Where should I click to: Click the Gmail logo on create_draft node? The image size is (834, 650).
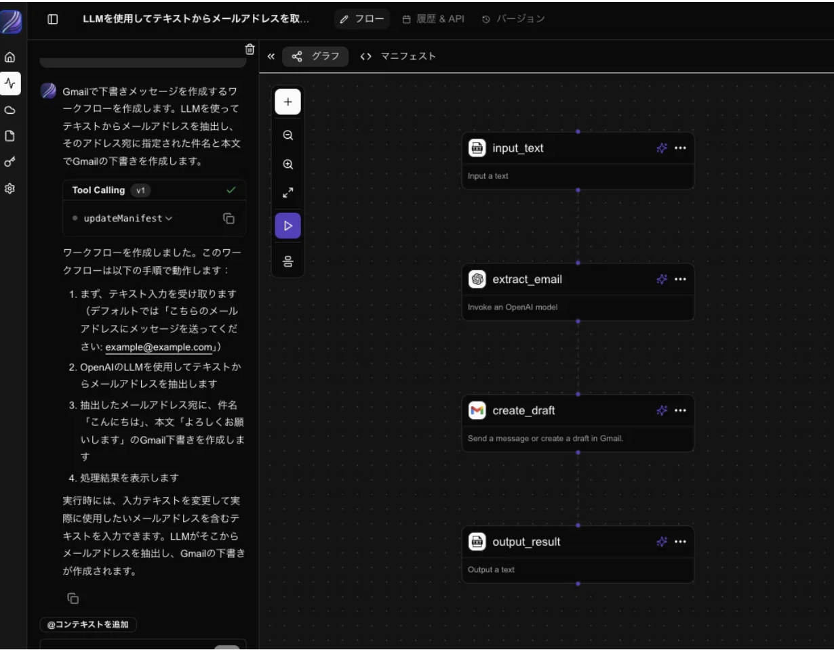(x=477, y=410)
